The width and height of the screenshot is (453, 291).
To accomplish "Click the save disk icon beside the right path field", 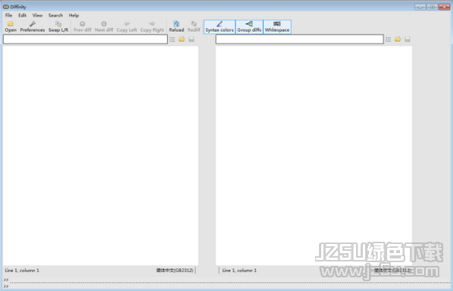I will [x=408, y=39].
